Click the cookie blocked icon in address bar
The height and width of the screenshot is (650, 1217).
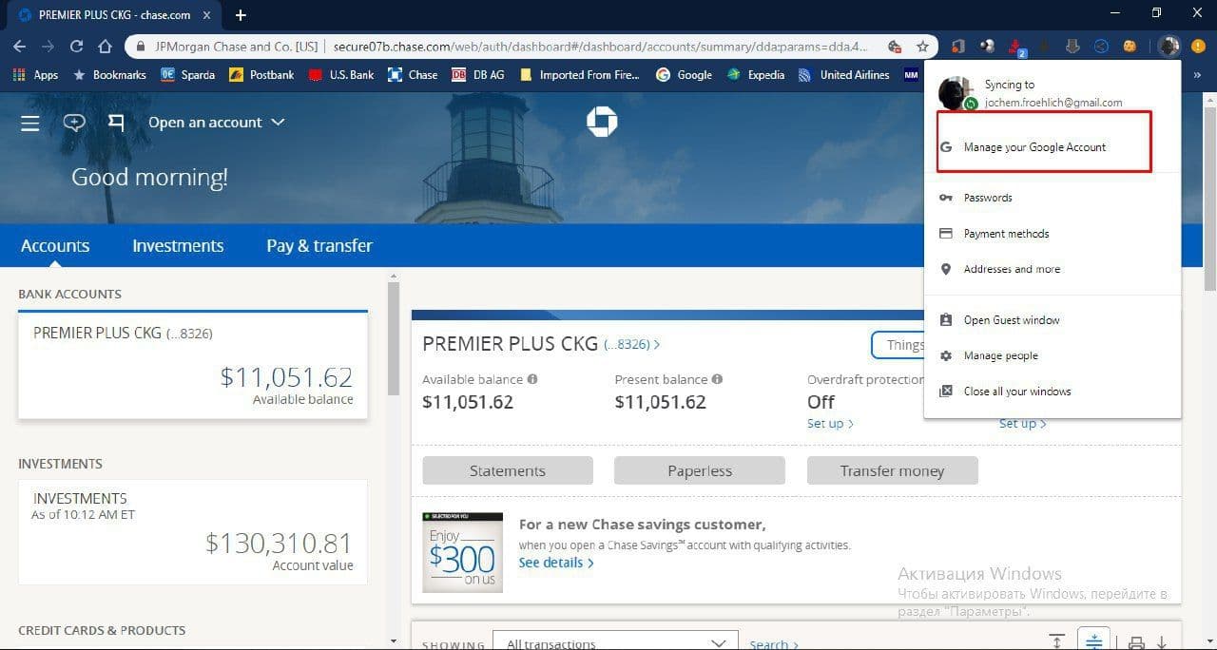[894, 46]
